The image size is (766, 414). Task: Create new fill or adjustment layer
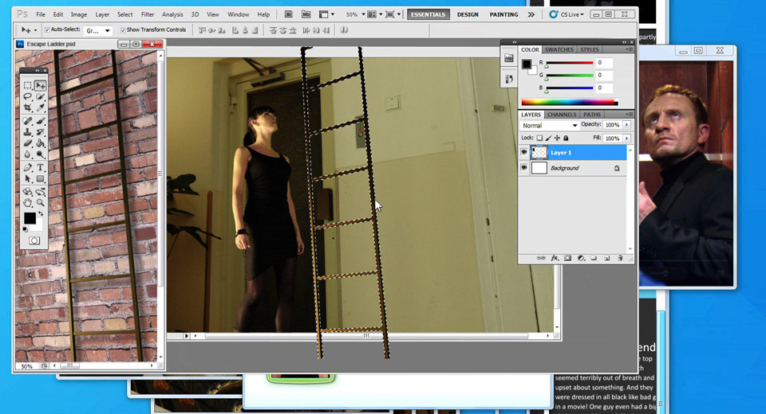[581, 258]
